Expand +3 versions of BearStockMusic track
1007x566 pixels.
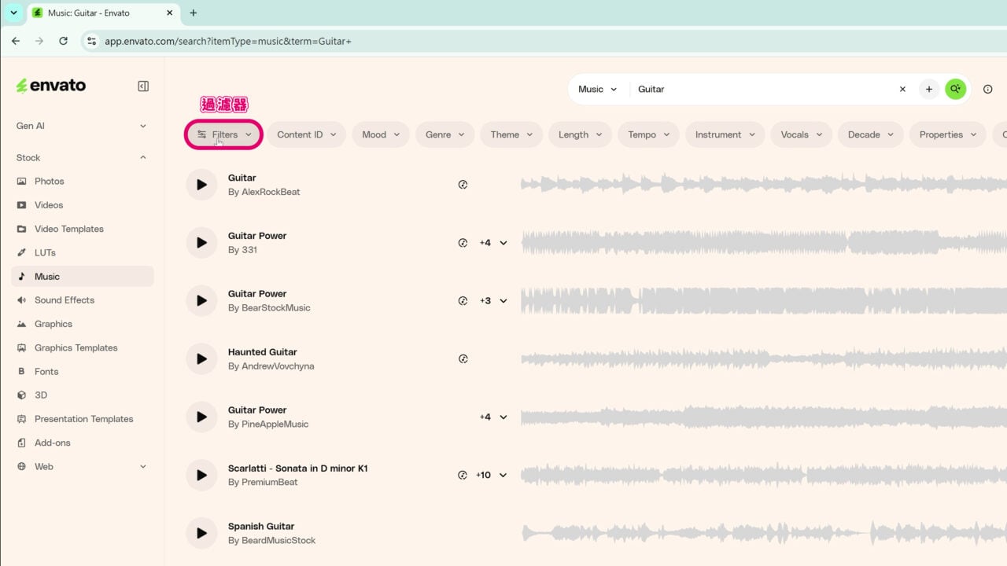pyautogui.click(x=493, y=300)
